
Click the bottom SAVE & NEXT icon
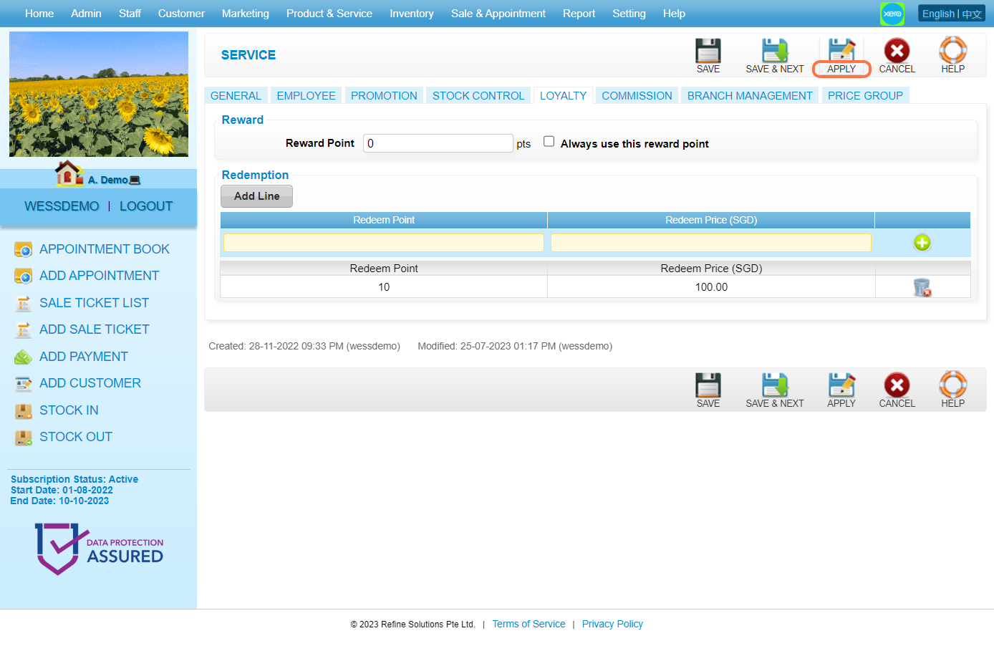pos(775,385)
